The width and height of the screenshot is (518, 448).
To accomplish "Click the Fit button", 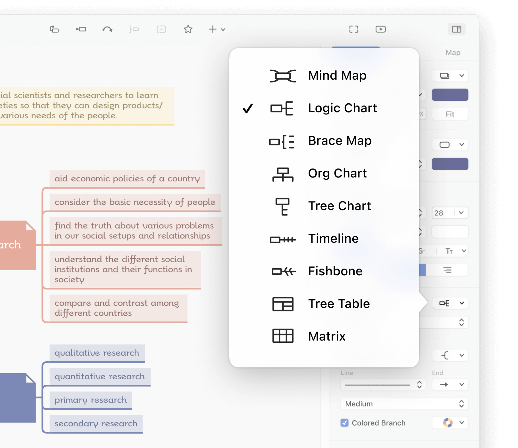I will (x=450, y=114).
